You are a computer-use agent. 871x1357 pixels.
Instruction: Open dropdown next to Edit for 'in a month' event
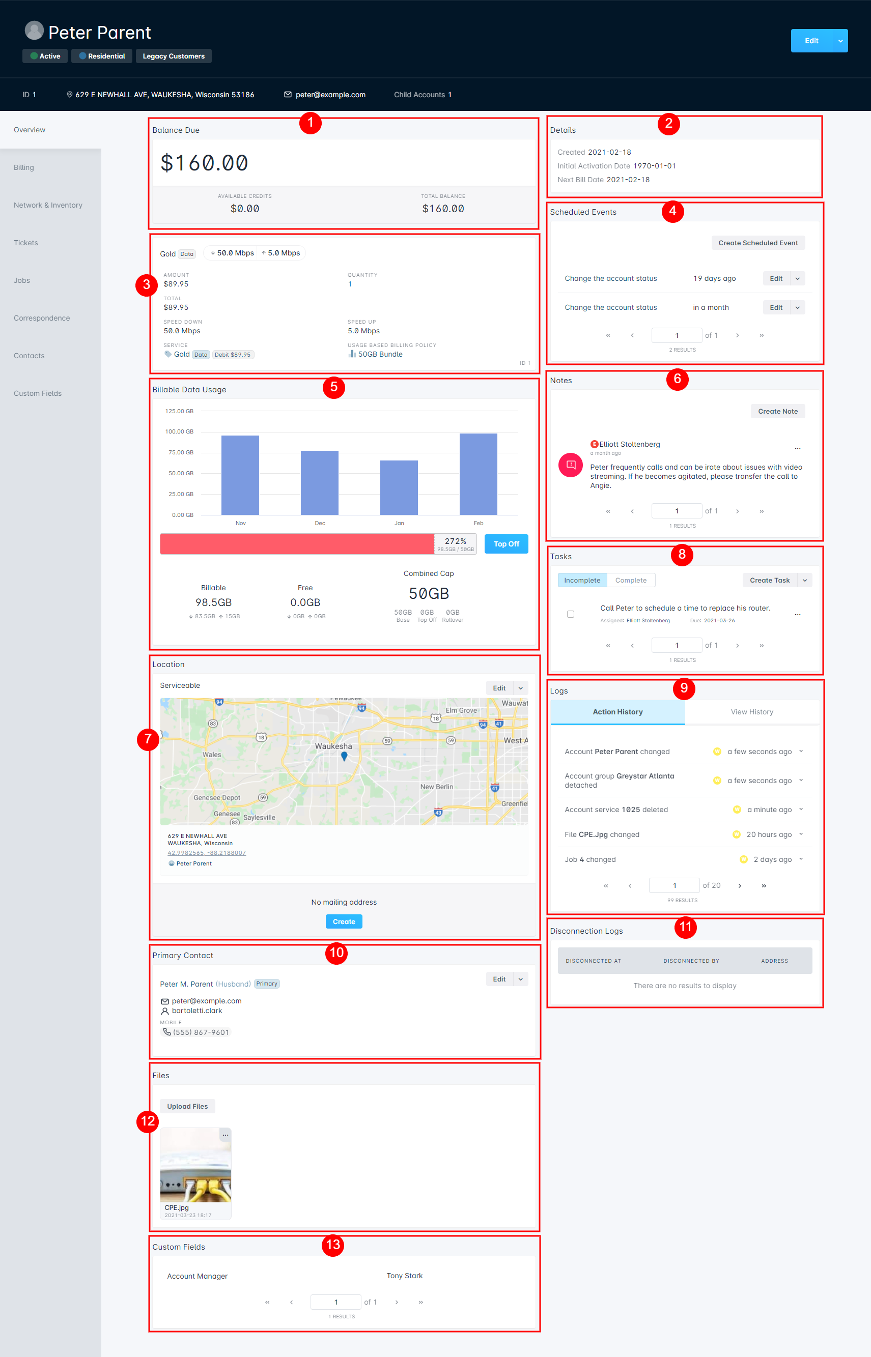(798, 307)
